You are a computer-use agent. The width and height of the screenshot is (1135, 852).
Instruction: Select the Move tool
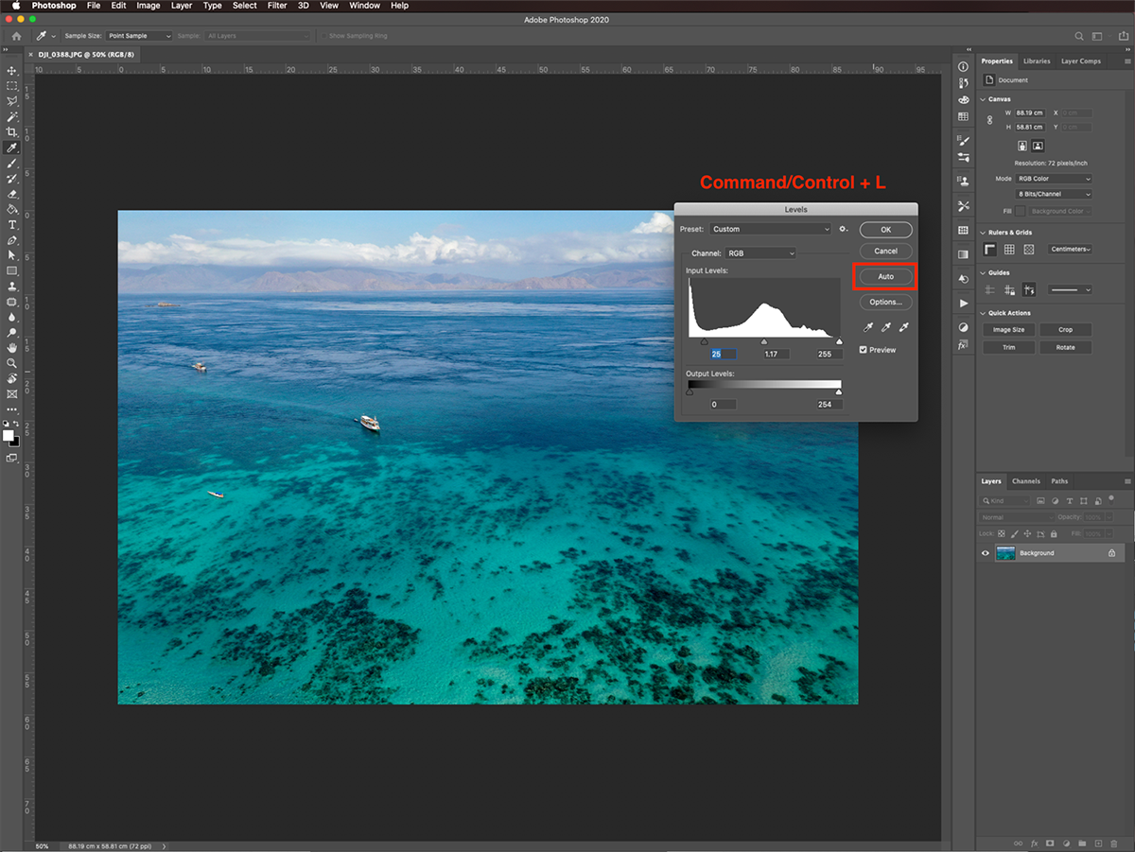click(x=12, y=71)
